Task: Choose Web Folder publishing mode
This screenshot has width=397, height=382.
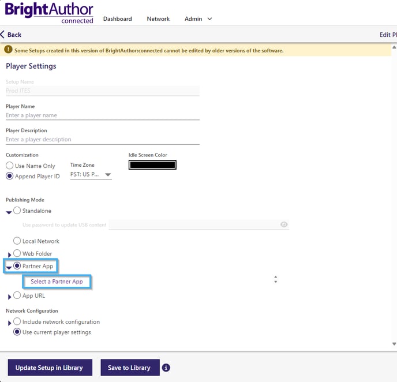Action: [17, 253]
